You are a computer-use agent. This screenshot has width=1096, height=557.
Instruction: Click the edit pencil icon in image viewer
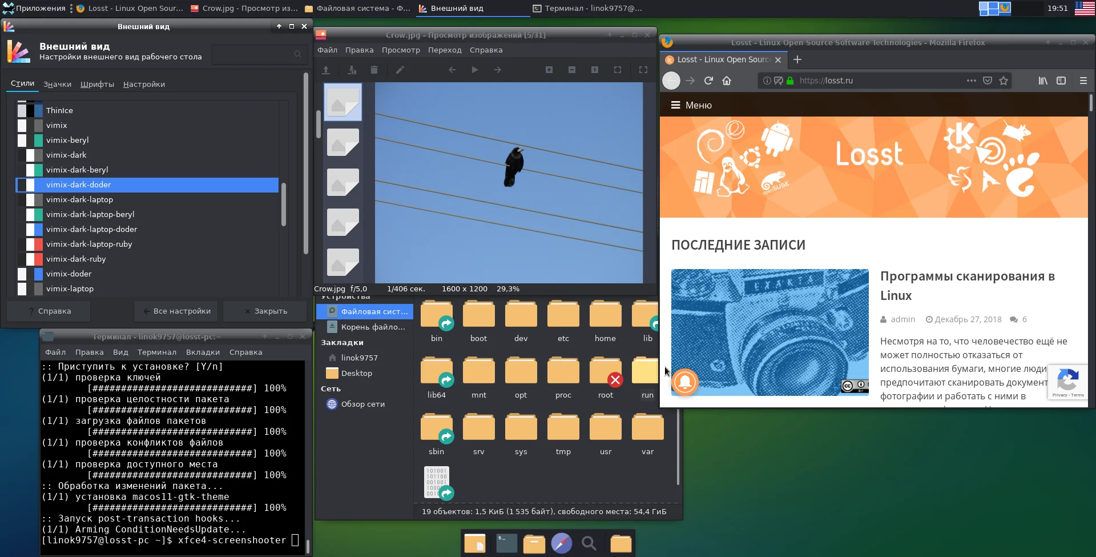pyautogui.click(x=400, y=70)
